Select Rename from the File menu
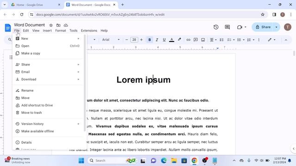This screenshot has height=166, width=296. 48,90
